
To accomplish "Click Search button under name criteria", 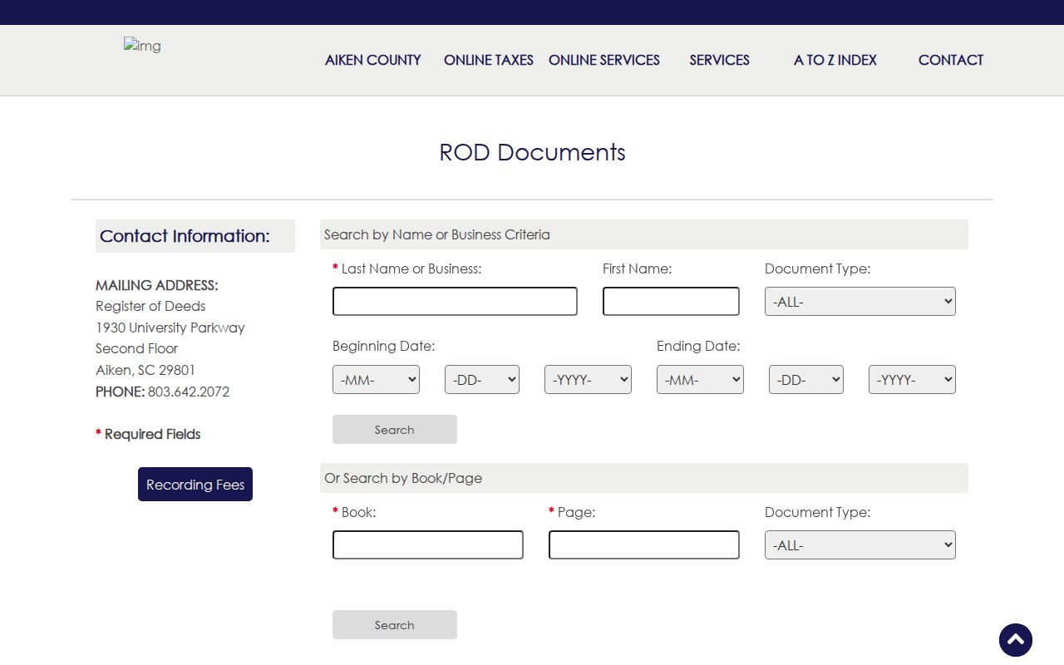I will pyautogui.click(x=395, y=429).
